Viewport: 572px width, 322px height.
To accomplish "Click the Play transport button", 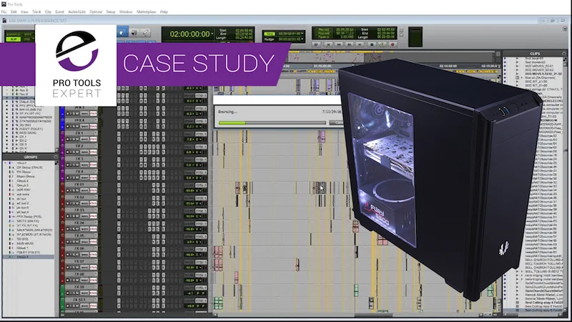I will coord(382,44).
